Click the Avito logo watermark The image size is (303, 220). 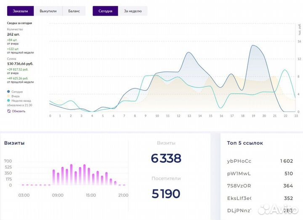[x=278, y=209]
